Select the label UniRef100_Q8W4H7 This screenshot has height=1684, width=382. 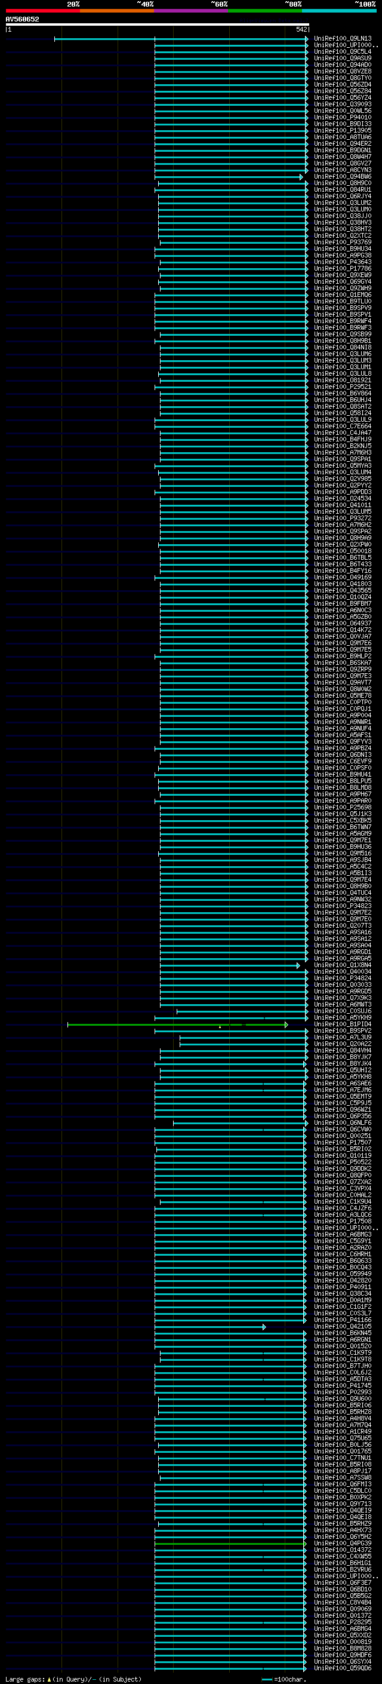pyautogui.click(x=343, y=157)
